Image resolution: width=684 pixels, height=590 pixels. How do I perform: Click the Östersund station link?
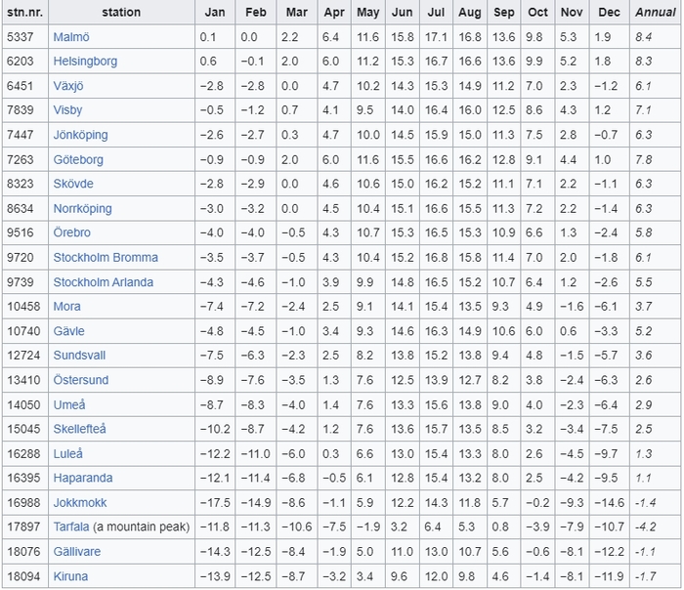click(x=81, y=380)
